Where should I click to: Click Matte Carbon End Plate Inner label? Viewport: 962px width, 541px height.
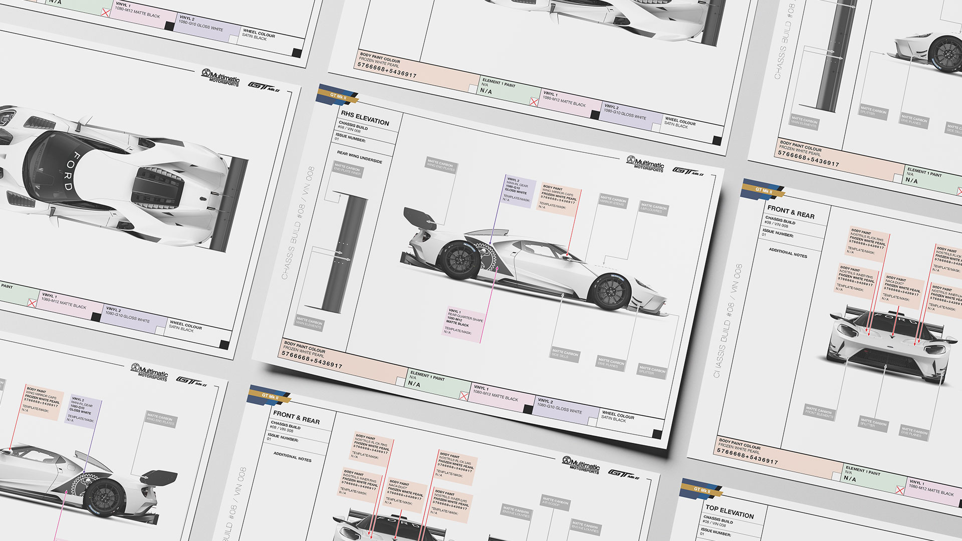(x=348, y=169)
